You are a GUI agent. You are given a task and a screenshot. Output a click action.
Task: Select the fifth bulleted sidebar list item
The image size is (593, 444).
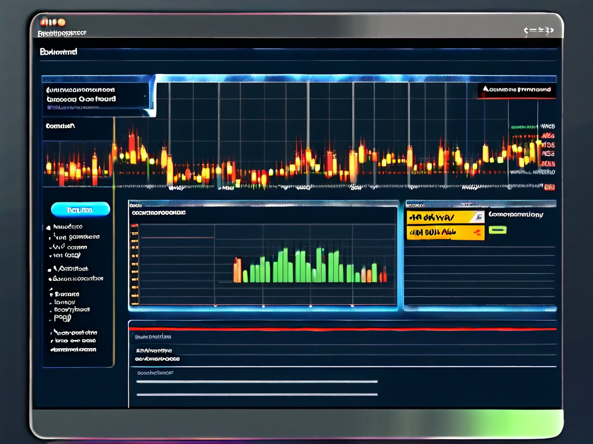click(71, 269)
